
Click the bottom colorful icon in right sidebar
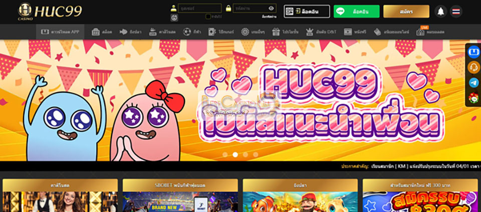(x=473, y=98)
